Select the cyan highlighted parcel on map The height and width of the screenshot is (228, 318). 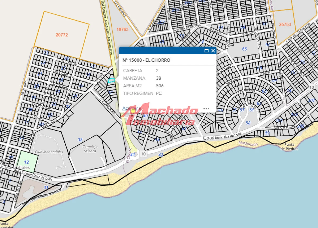(x=111, y=80)
